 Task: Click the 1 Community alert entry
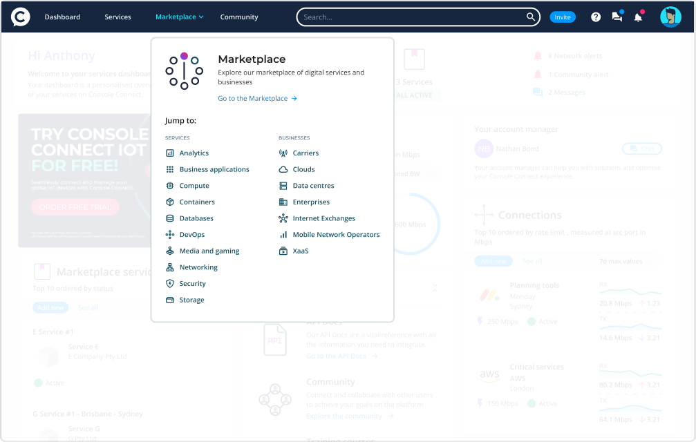[x=572, y=75]
